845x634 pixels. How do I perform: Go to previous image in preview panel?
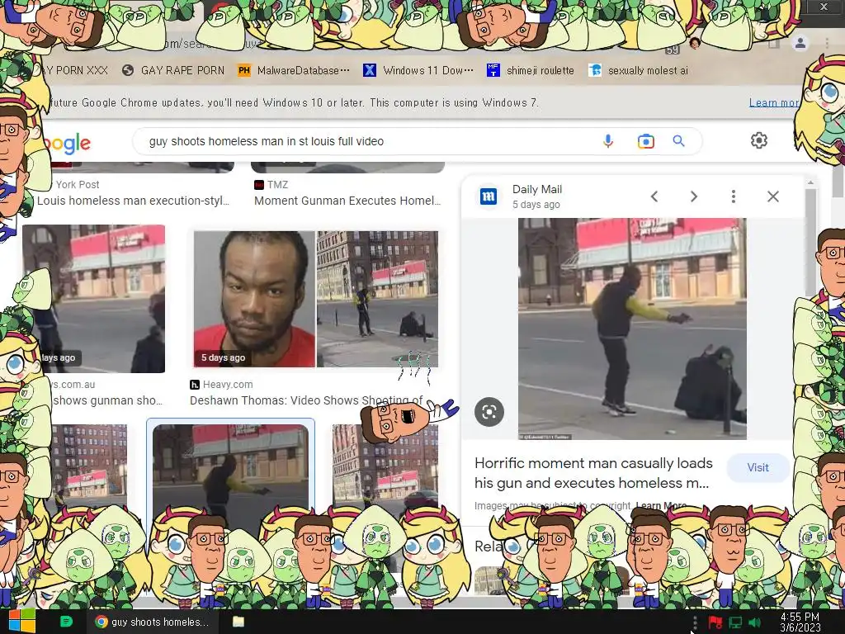[x=654, y=196]
